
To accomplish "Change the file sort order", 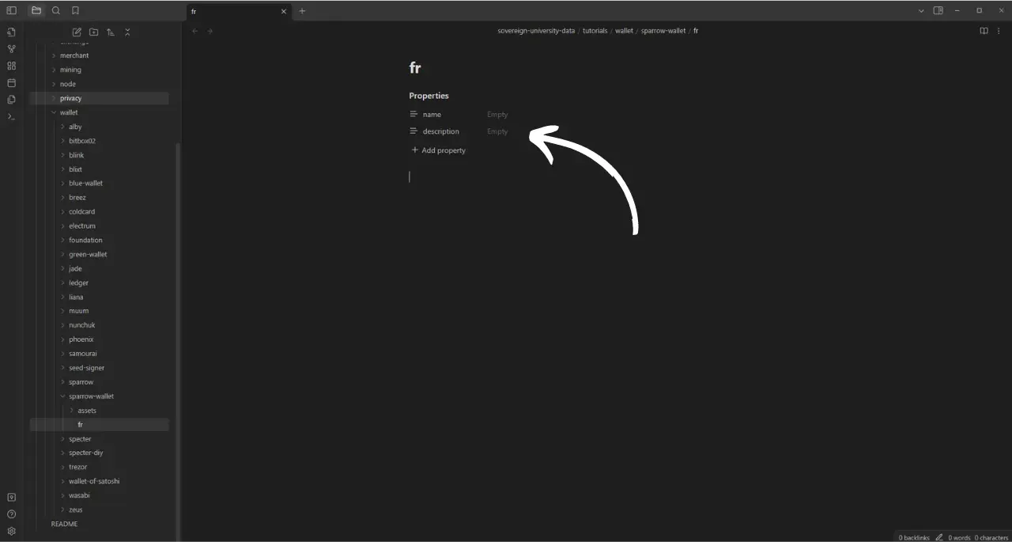I will pyautogui.click(x=110, y=32).
